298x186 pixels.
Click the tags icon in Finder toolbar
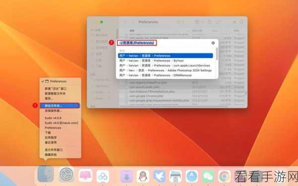click(219, 22)
